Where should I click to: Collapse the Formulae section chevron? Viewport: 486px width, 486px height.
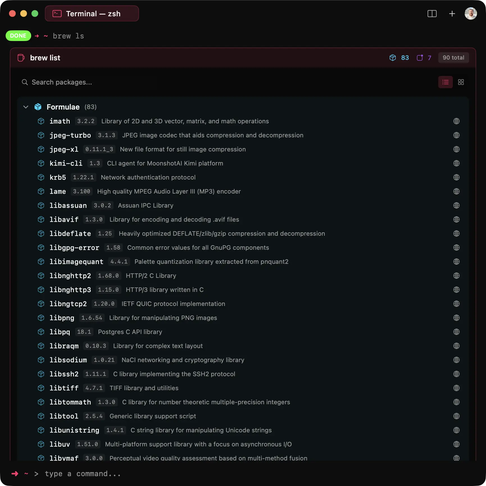click(x=26, y=107)
